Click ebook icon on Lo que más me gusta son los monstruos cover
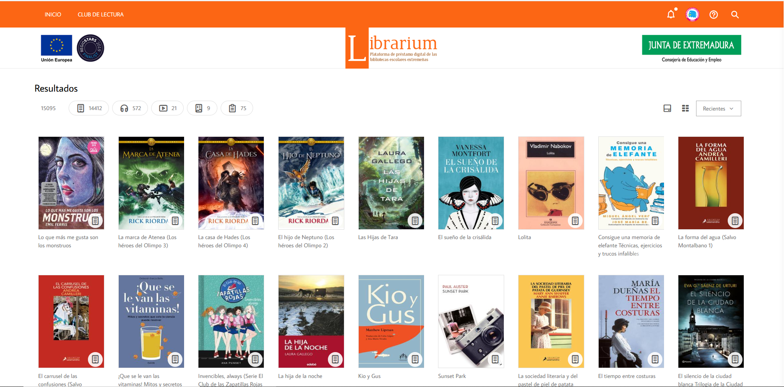The height and width of the screenshot is (387, 784). tap(95, 221)
